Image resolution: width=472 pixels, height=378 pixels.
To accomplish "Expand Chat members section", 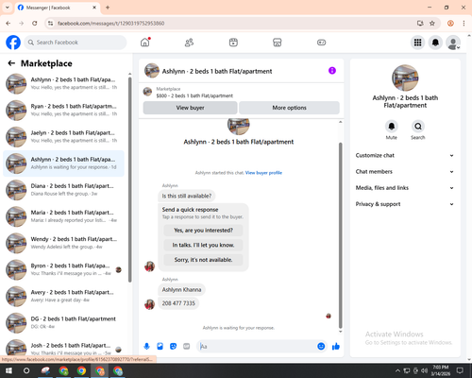I will point(405,172).
